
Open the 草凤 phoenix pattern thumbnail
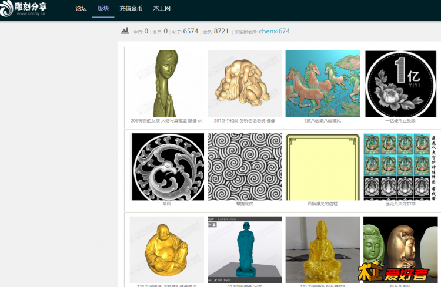tap(168, 167)
